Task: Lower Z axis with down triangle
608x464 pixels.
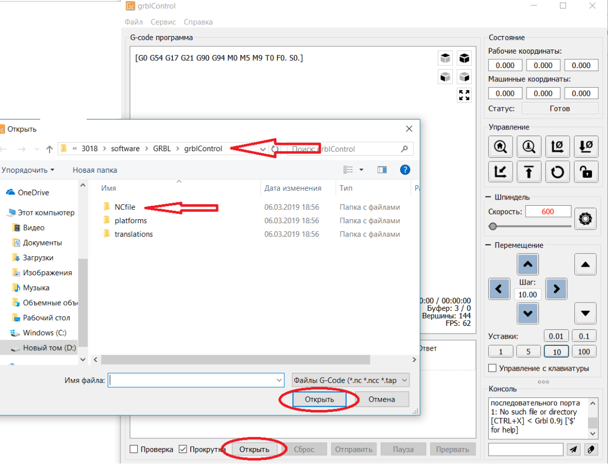Action: pyautogui.click(x=585, y=313)
